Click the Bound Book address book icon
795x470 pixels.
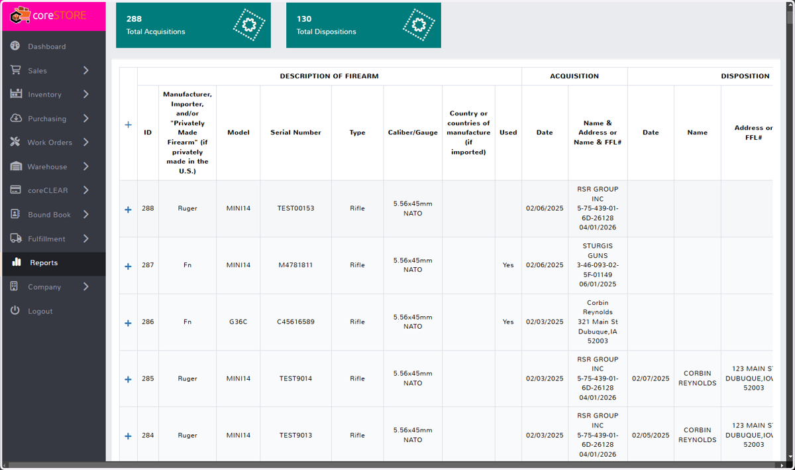coord(15,214)
